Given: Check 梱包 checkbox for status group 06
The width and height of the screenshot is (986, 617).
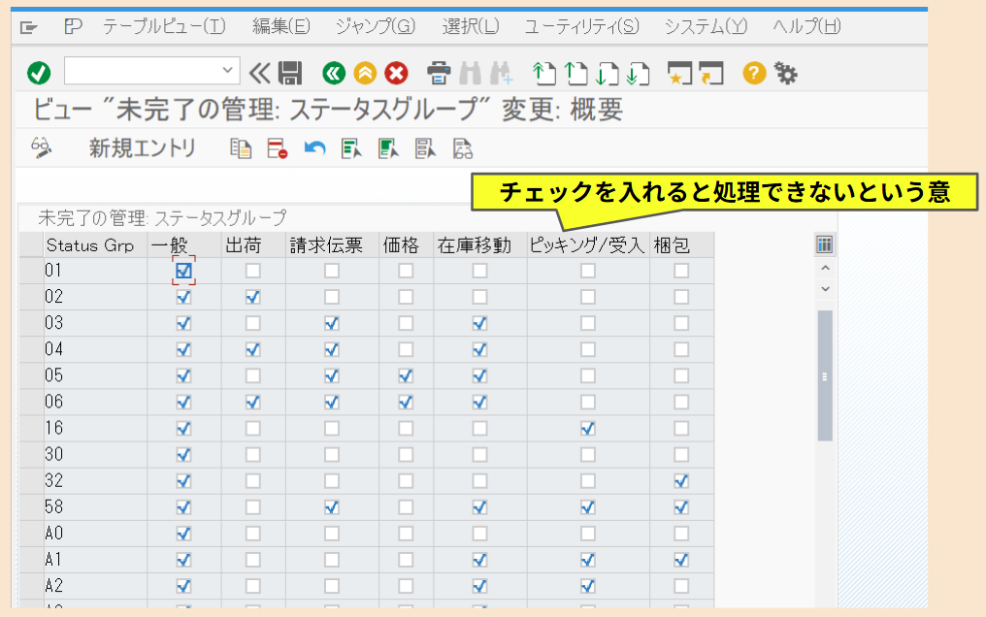Looking at the screenshot, I should click(x=681, y=403).
